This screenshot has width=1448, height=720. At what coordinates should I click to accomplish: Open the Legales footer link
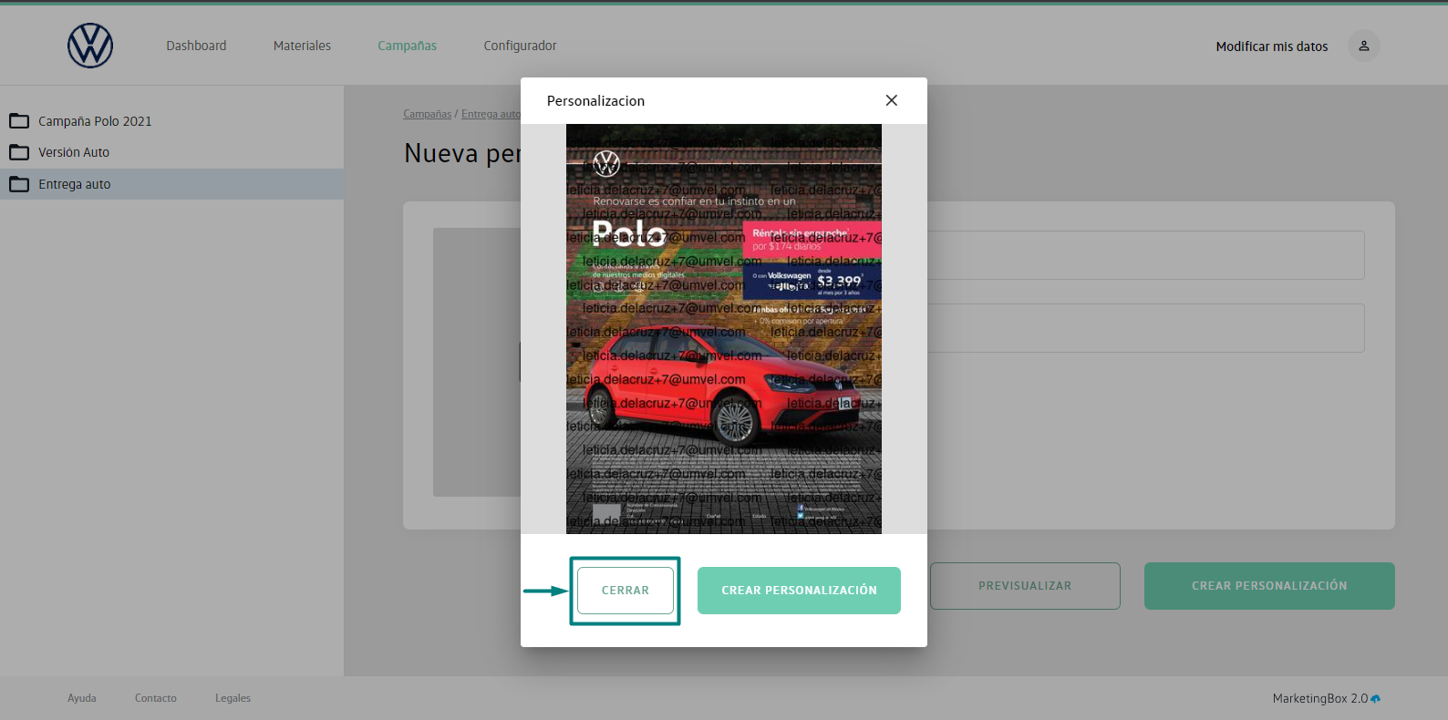(233, 698)
